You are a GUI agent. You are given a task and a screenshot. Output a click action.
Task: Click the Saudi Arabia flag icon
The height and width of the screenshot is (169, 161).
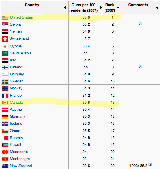pyautogui.click(x=5, y=53)
